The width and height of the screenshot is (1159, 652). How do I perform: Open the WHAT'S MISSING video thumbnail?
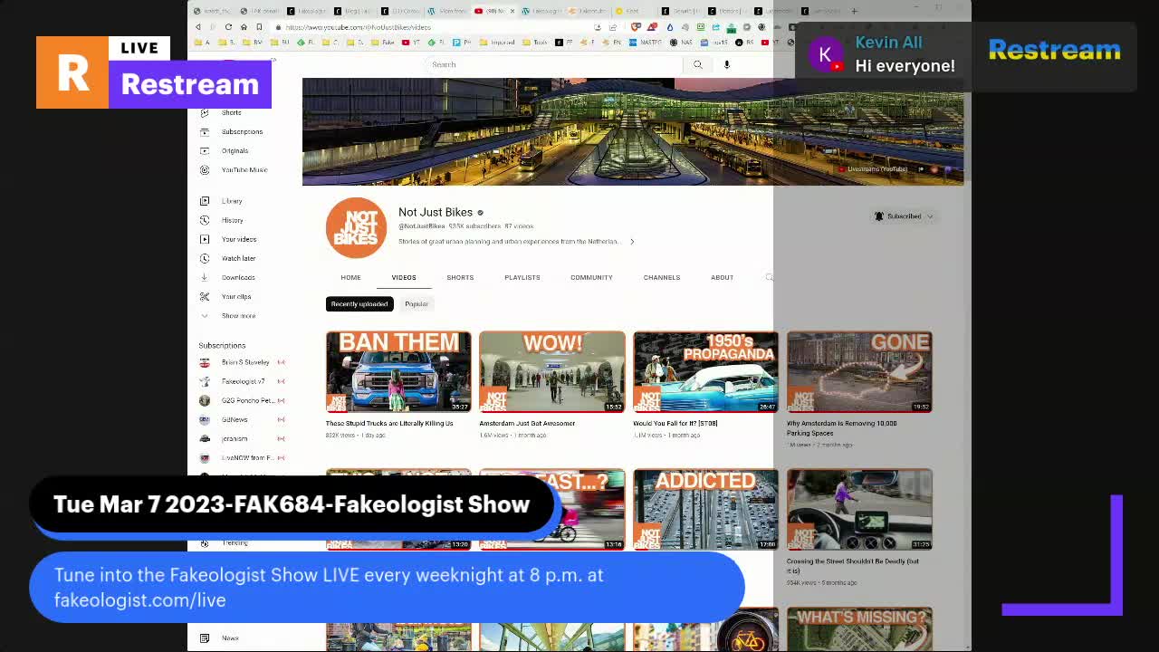coord(859,628)
